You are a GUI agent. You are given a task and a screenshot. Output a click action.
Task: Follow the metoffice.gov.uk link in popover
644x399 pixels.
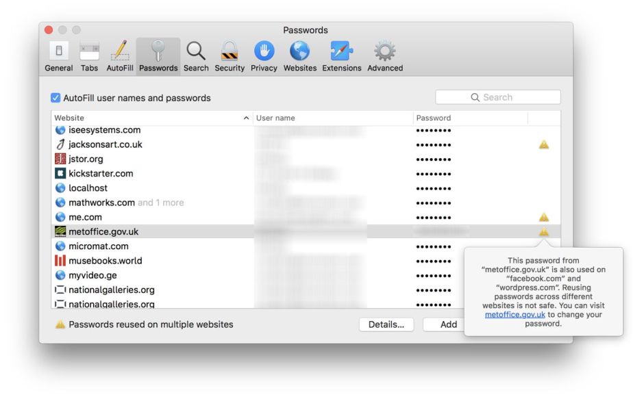click(515, 315)
